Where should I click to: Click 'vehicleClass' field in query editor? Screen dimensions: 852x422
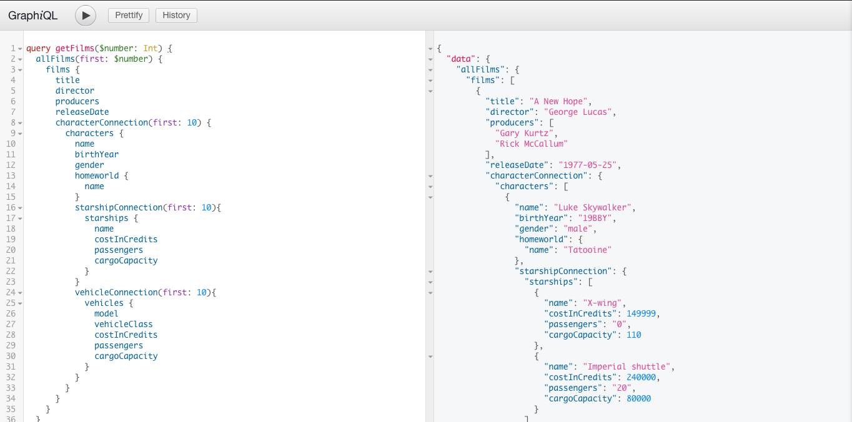[124, 324]
